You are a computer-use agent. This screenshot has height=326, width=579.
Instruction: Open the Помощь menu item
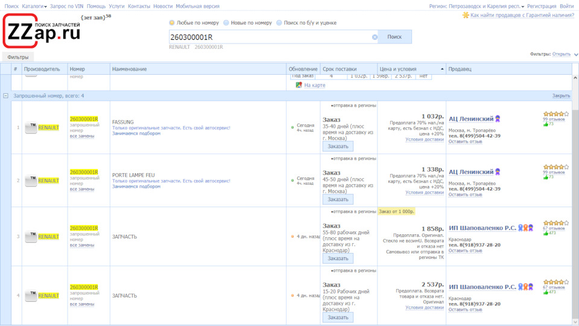click(96, 6)
